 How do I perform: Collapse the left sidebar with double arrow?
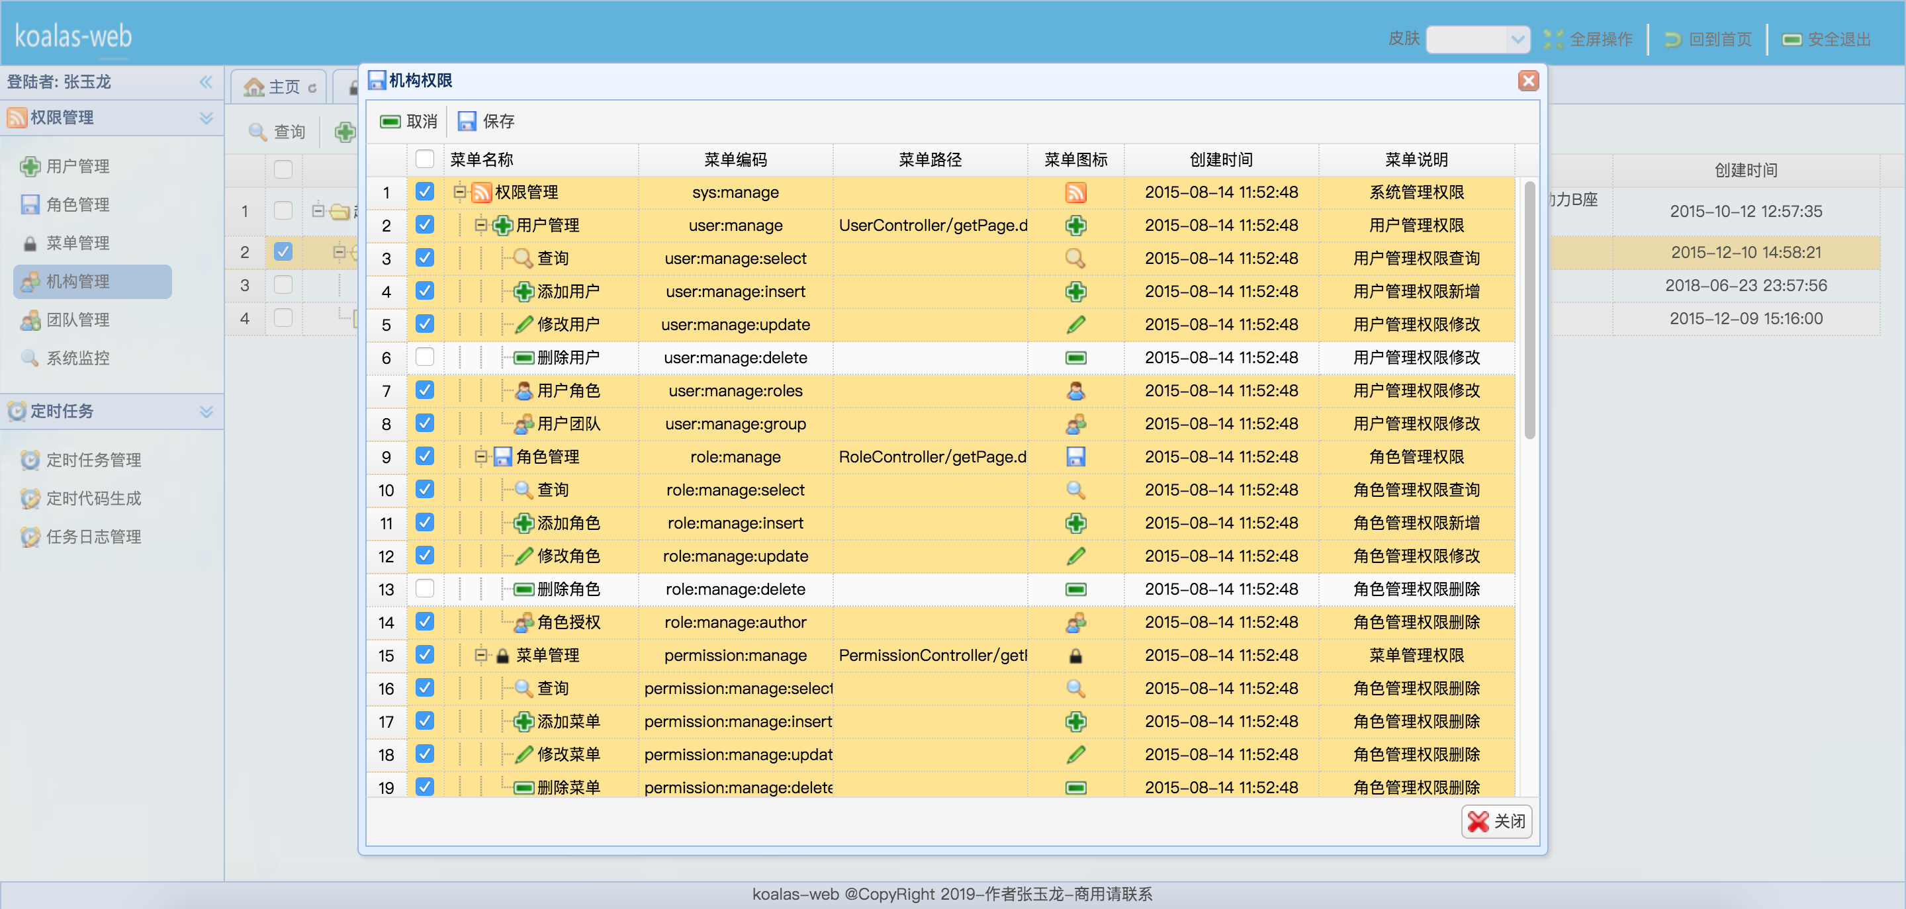[206, 82]
